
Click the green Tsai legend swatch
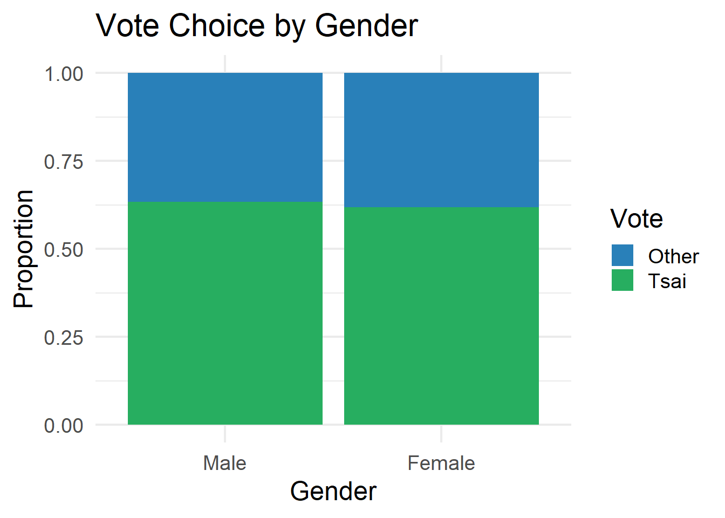(622, 281)
